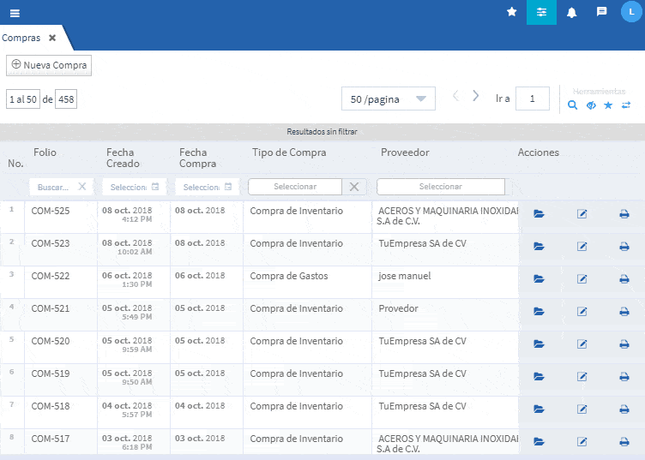This screenshot has width=645, height=460.
Task: Go to the previous page arrow
Action: click(455, 96)
